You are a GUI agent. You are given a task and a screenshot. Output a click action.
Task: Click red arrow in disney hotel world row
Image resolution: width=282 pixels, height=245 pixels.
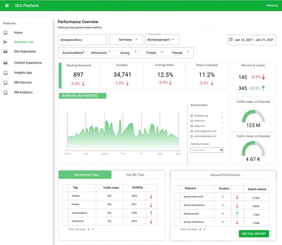coord(237,197)
